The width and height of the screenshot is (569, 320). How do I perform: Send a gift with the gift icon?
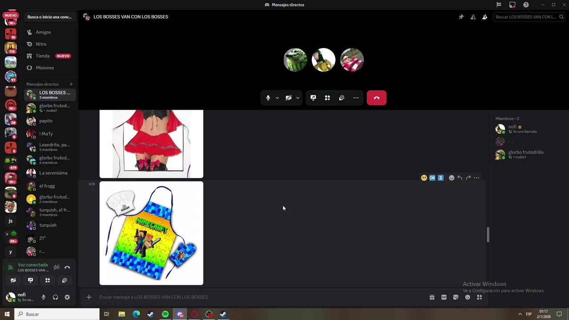[432, 297]
